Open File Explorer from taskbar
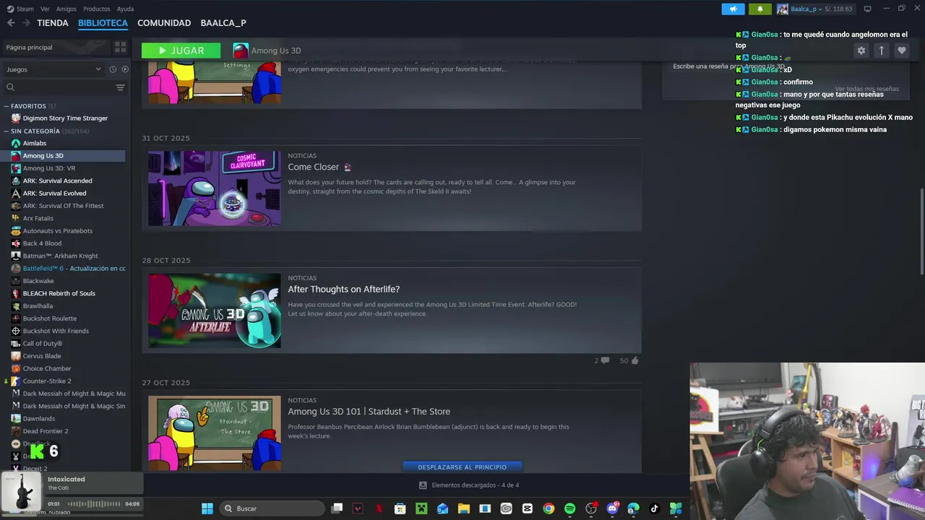 463,508
